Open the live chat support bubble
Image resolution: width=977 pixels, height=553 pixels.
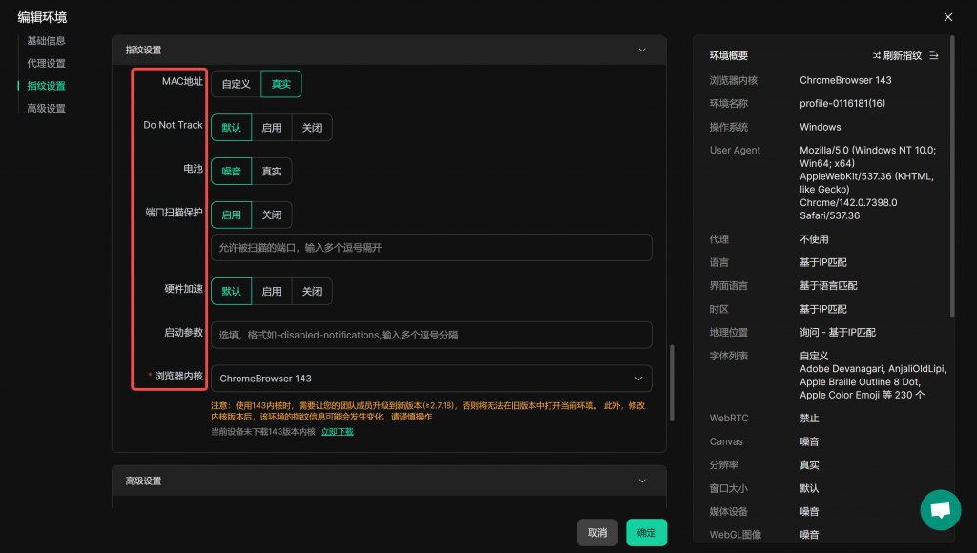click(940, 510)
